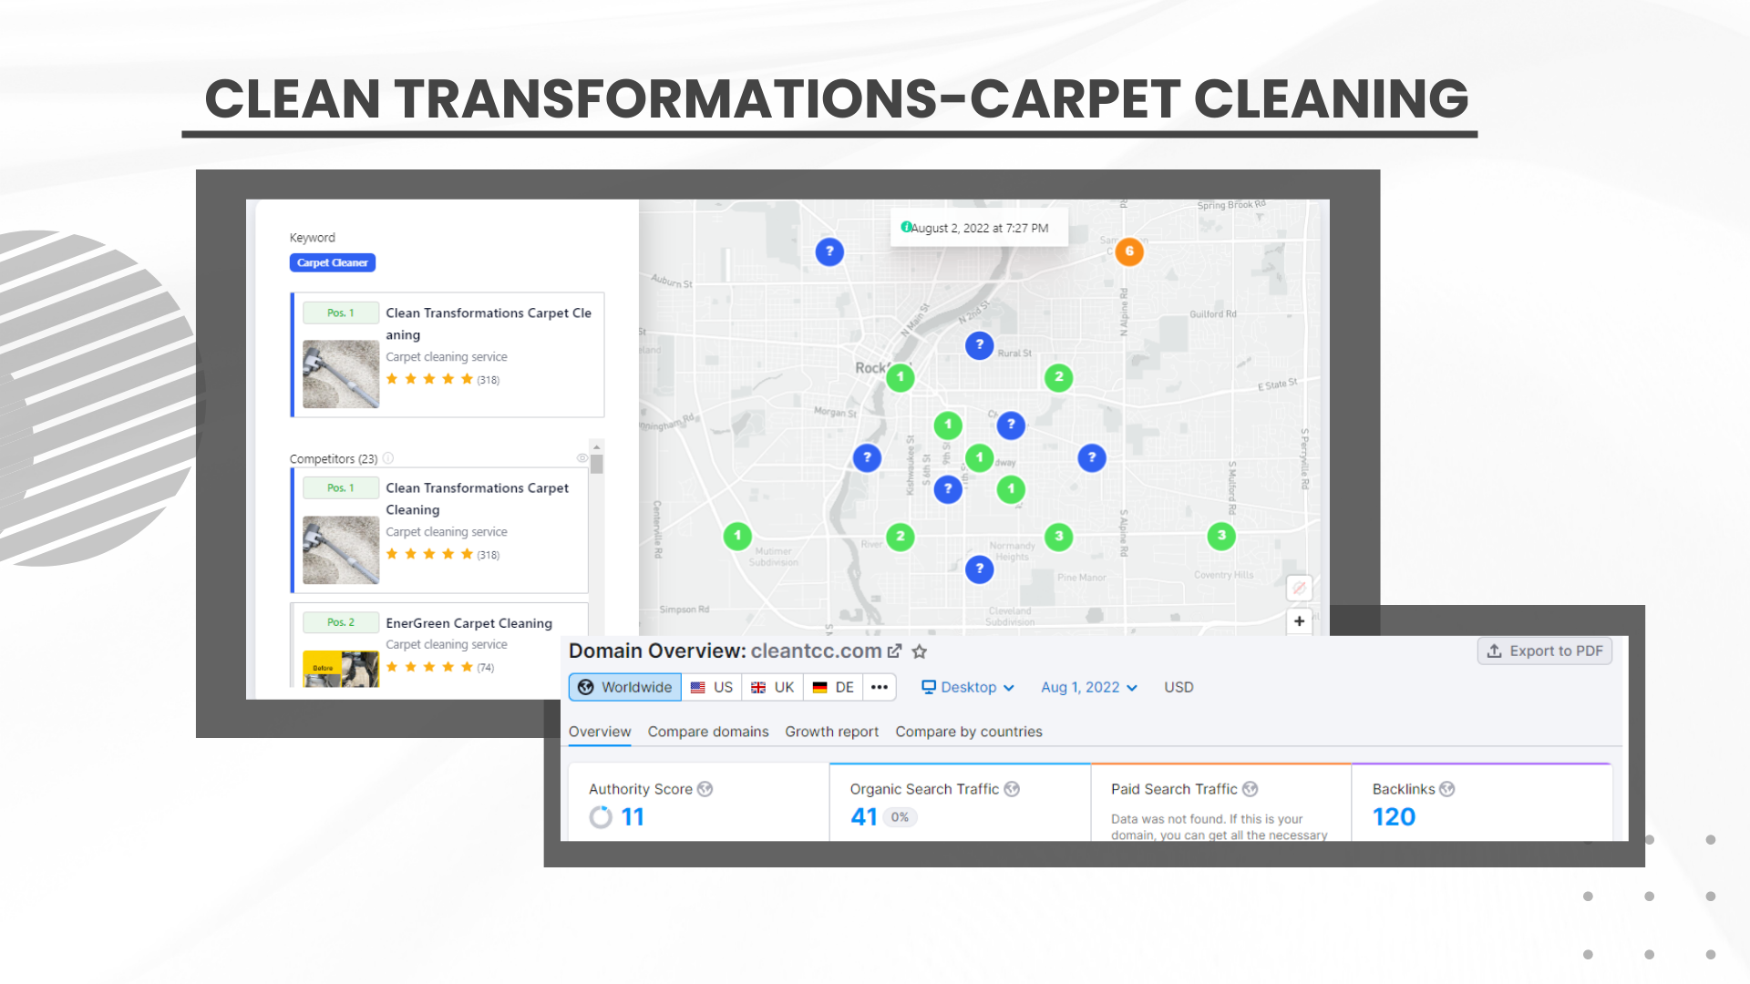Click the orange map pin numbered 6
This screenshot has width=1750, height=984.
click(1129, 251)
